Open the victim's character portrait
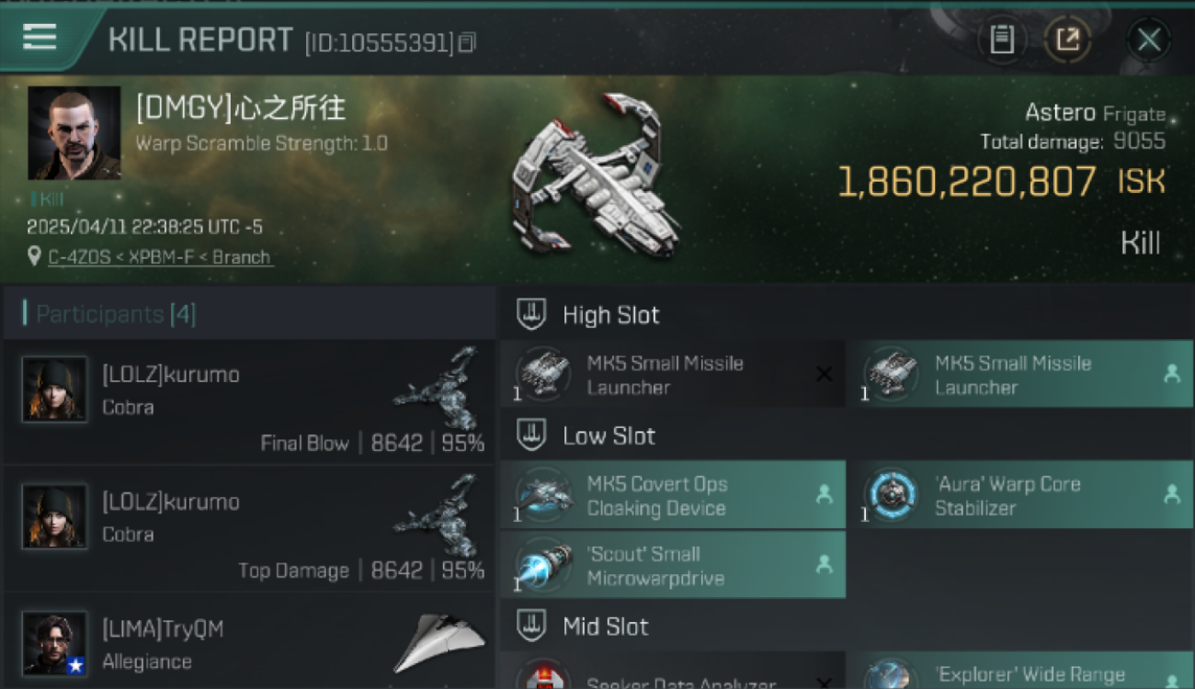Screen dimensions: 1195x689 (x=74, y=133)
